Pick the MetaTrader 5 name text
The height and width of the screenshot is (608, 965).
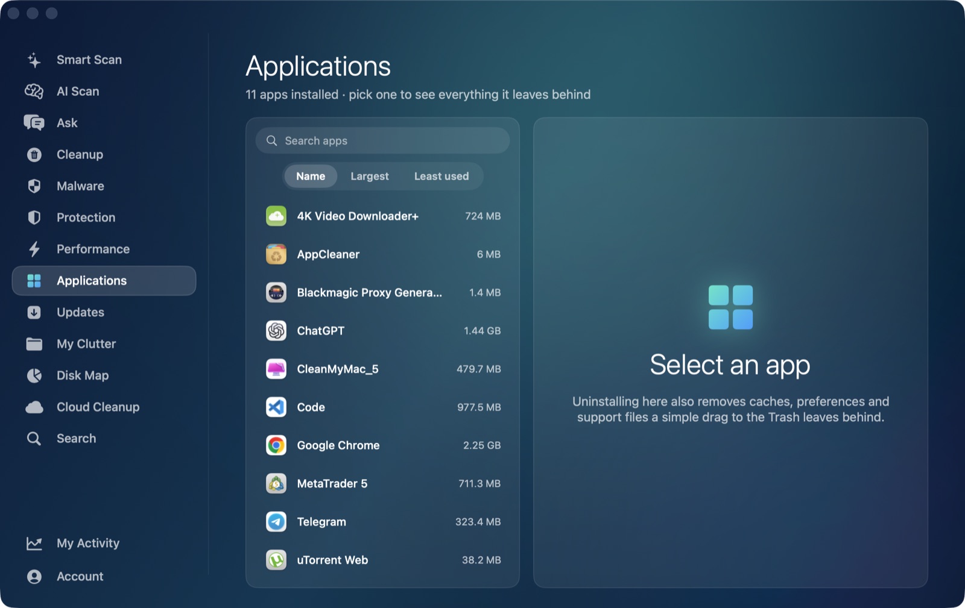click(x=332, y=483)
